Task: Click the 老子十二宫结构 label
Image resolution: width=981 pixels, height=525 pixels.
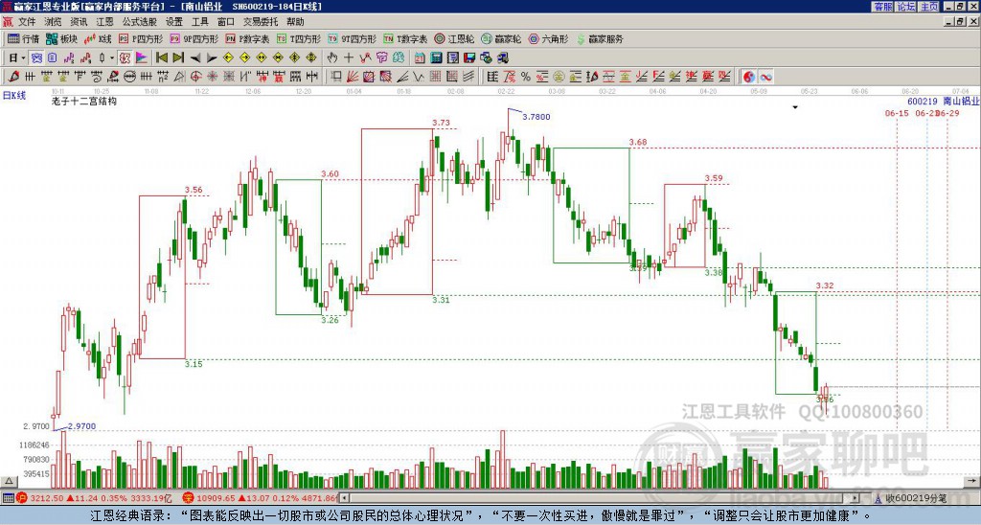Action: click(84, 102)
